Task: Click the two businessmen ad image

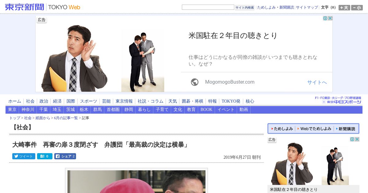Action: [143, 61]
